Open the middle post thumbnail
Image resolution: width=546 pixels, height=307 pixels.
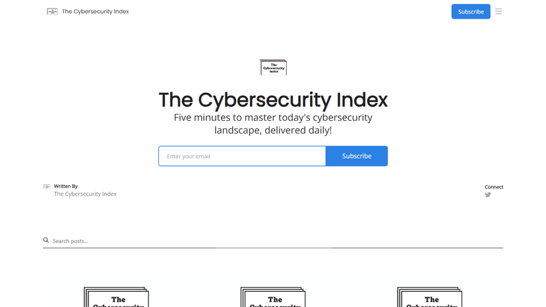click(273, 297)
